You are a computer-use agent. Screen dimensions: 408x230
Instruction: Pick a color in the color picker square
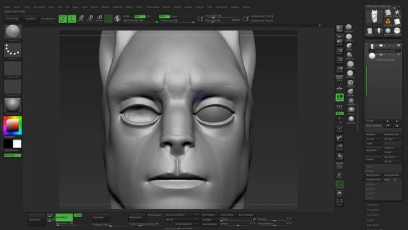(13, 126)
